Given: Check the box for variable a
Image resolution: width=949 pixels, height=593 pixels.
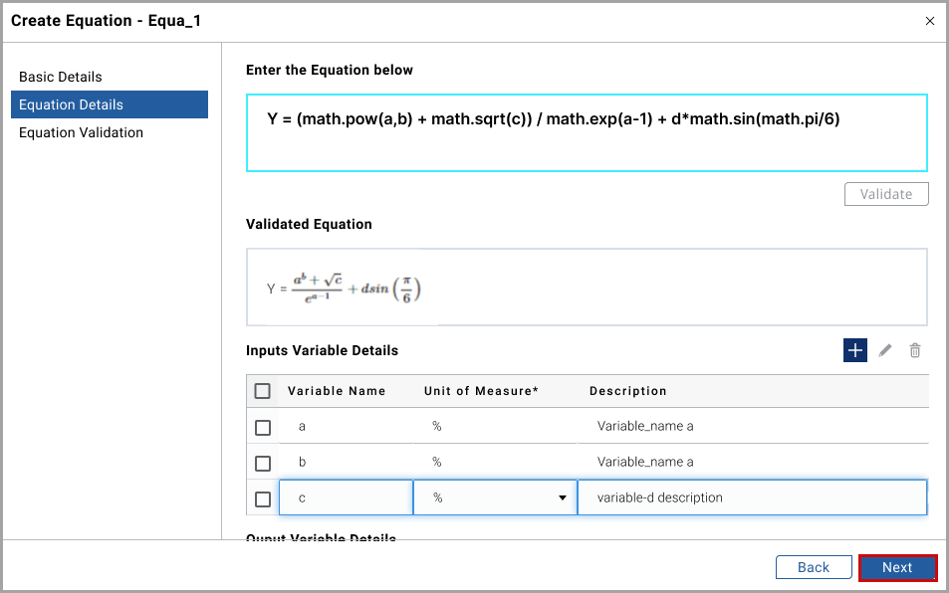Looking at the screenshot, I should point(263,427).
